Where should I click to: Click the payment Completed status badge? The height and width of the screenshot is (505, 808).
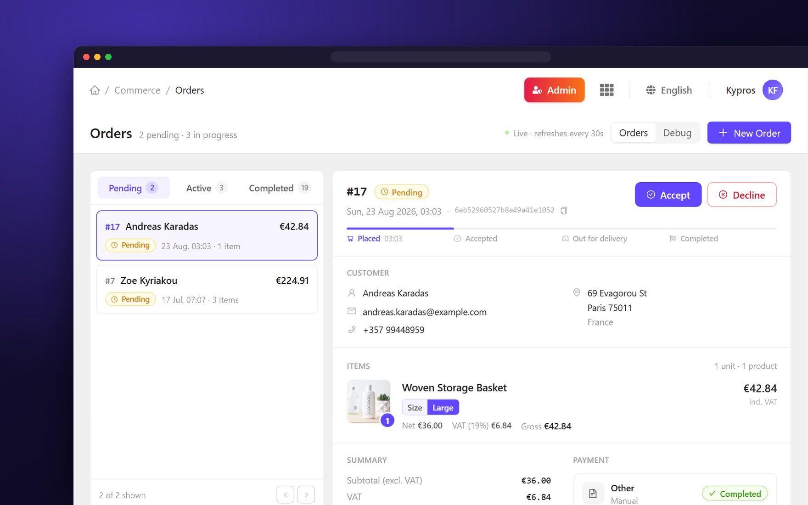pyautogui.click(x=735, y=494)
